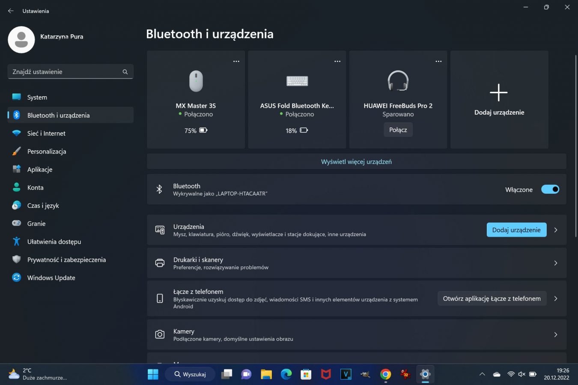The width and height of the screenshot is (578, 385).
Task: Open more options for MX Master 3S
Action: 236,61
